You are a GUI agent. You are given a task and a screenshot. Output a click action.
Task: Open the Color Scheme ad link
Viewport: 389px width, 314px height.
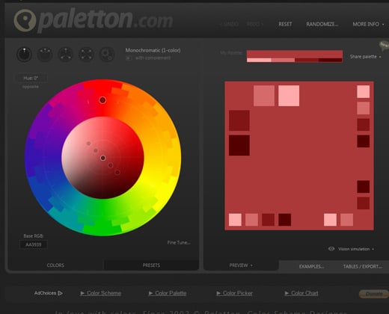(x=101, y=293)
